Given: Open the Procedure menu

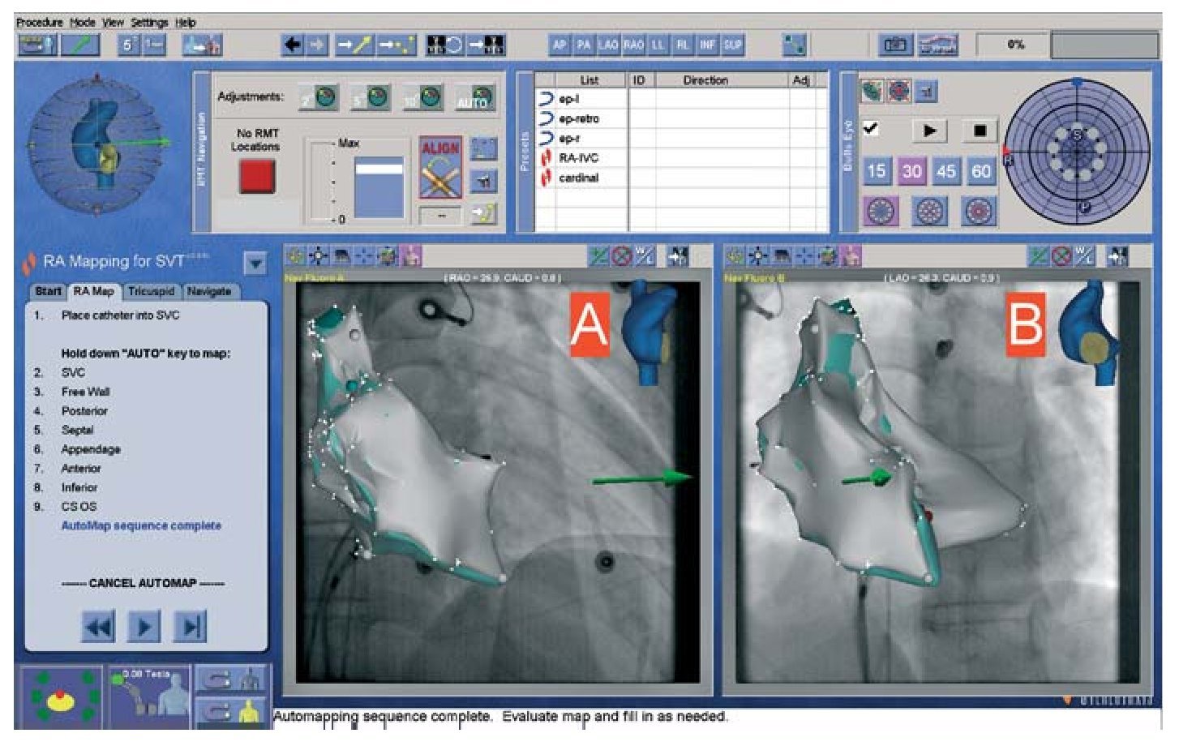Looking at the screenshot, I should 39,23.
